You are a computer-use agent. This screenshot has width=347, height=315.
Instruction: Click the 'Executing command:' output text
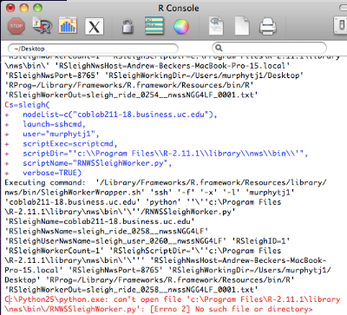45,182
